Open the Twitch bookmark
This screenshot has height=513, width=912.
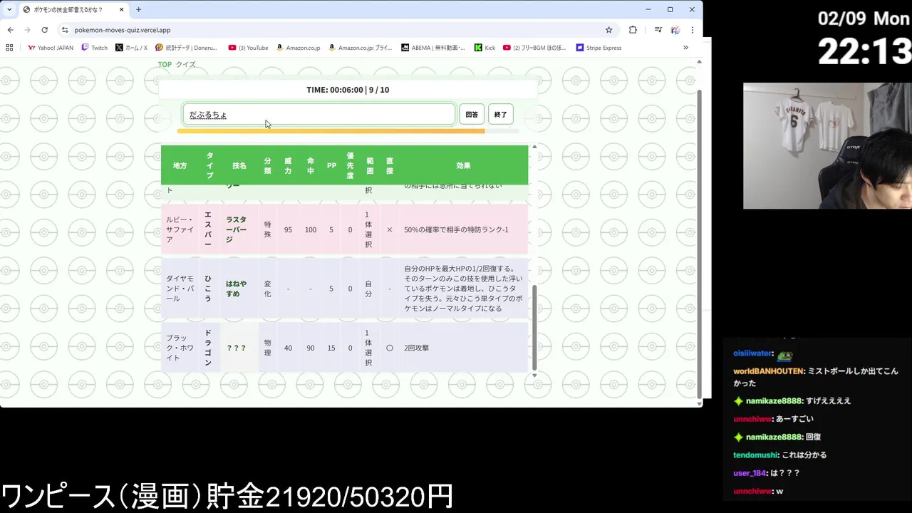(x=95, y=48)
